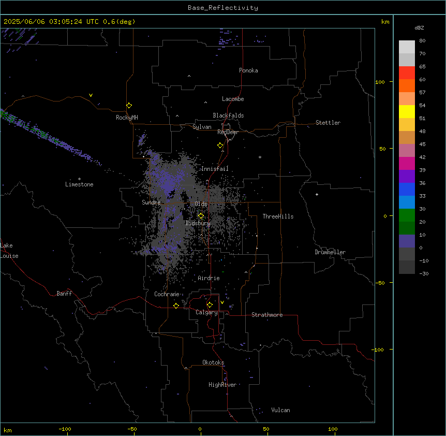Click the Base_Reflectivity title
Viewport: 446px width, 436px height.
(223, 8)
